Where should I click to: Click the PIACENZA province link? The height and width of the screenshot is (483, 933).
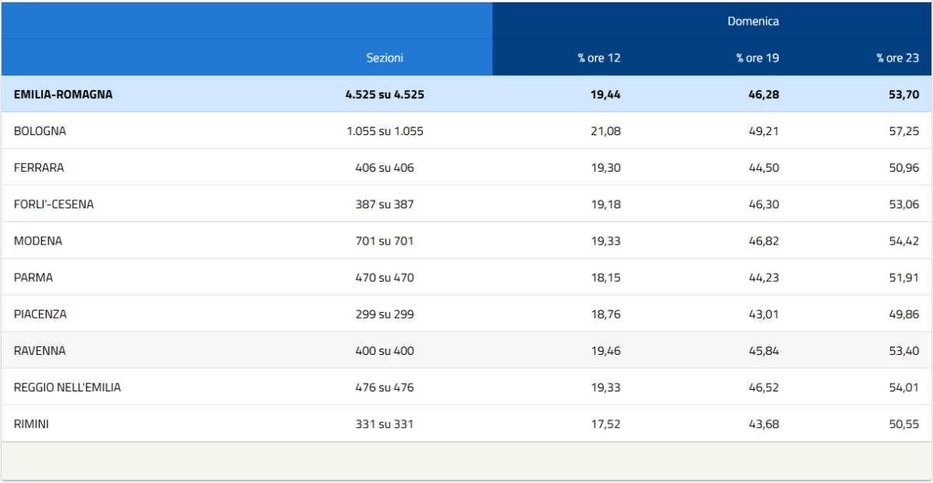pos(40,314)
